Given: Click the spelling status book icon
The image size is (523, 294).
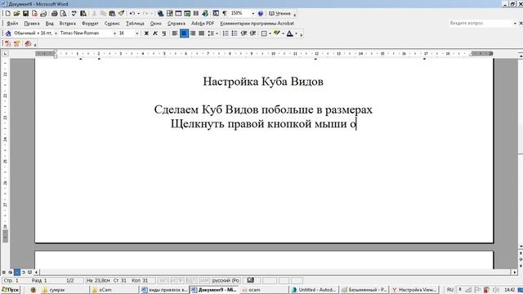Looking at the screenshot, I should click(251, 281).
